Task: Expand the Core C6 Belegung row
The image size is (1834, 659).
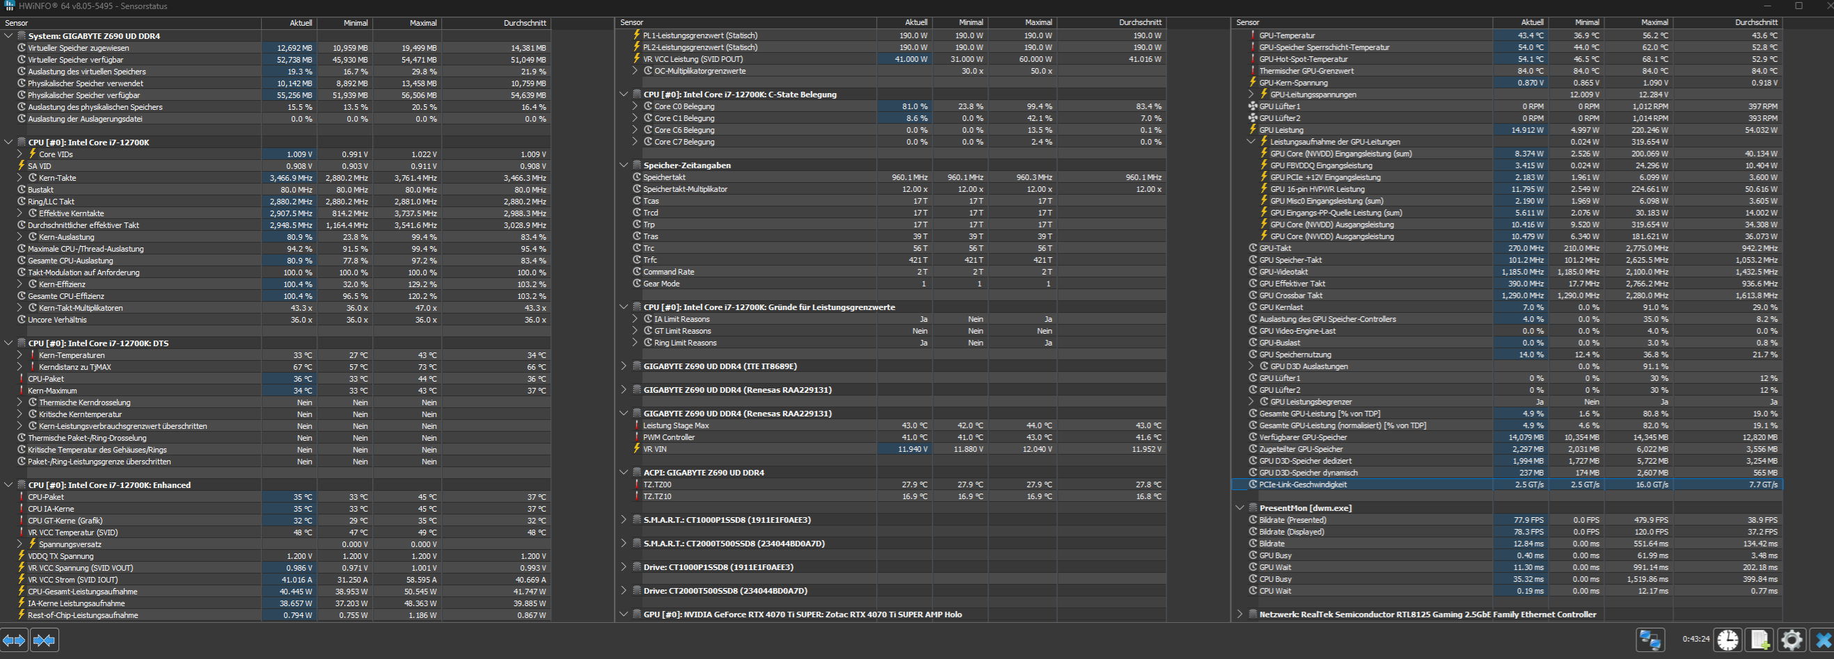Action: [635, 130]
